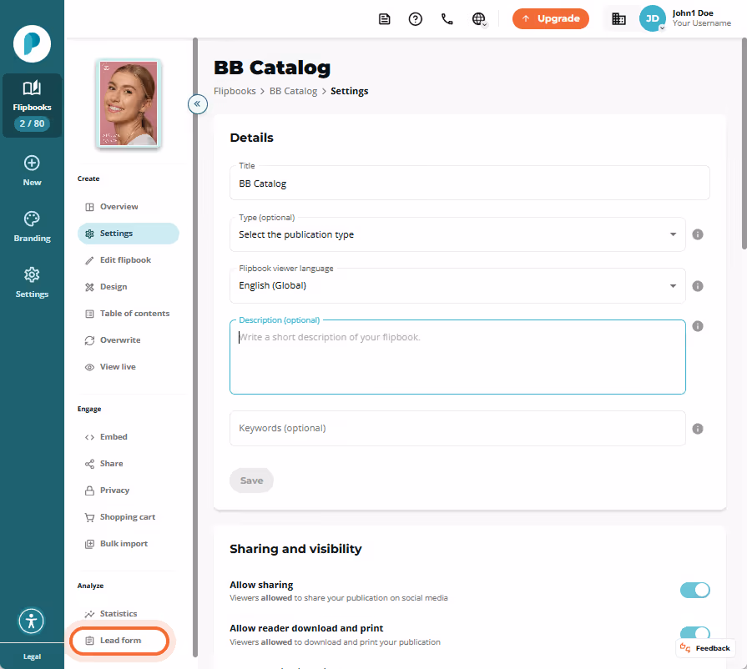Collapse the sidebar with double-arrow button

pos(197,103)
